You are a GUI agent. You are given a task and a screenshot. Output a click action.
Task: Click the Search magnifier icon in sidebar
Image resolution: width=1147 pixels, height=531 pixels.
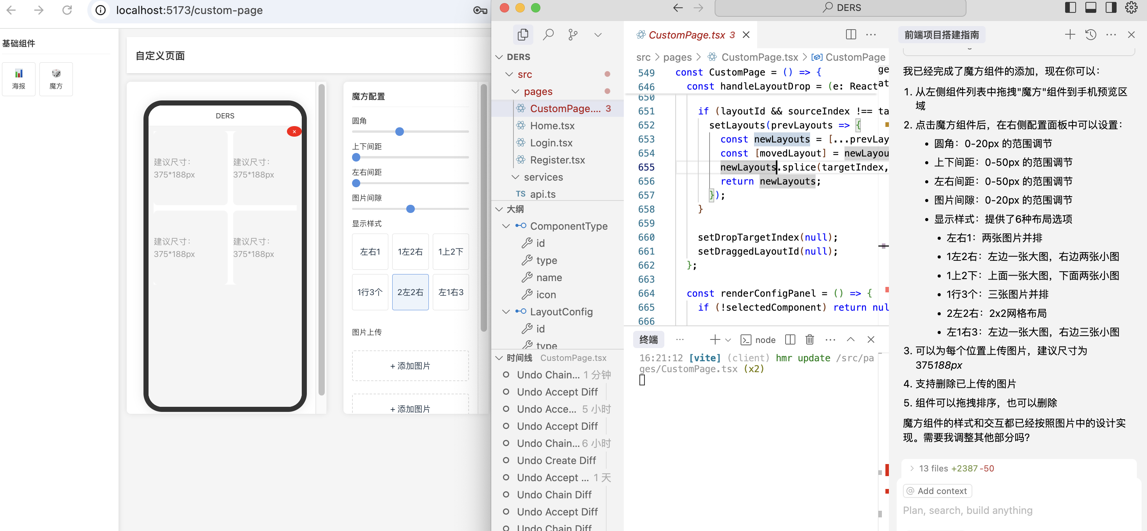pos(548,34)
